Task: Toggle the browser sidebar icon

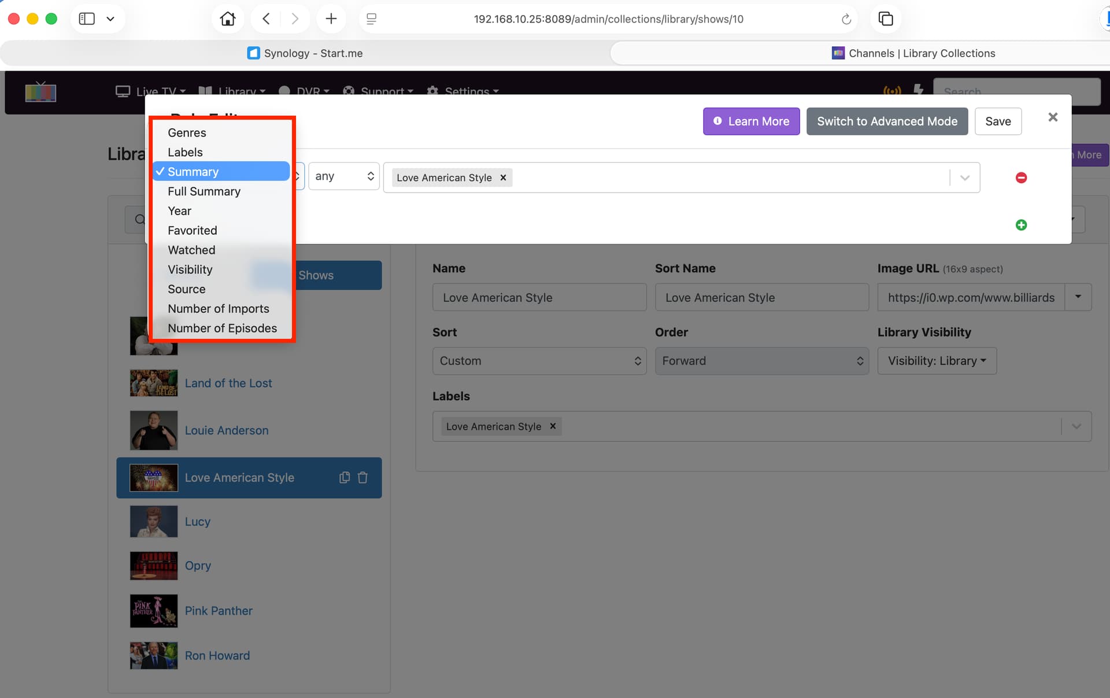Action: (x=87, y=19)
